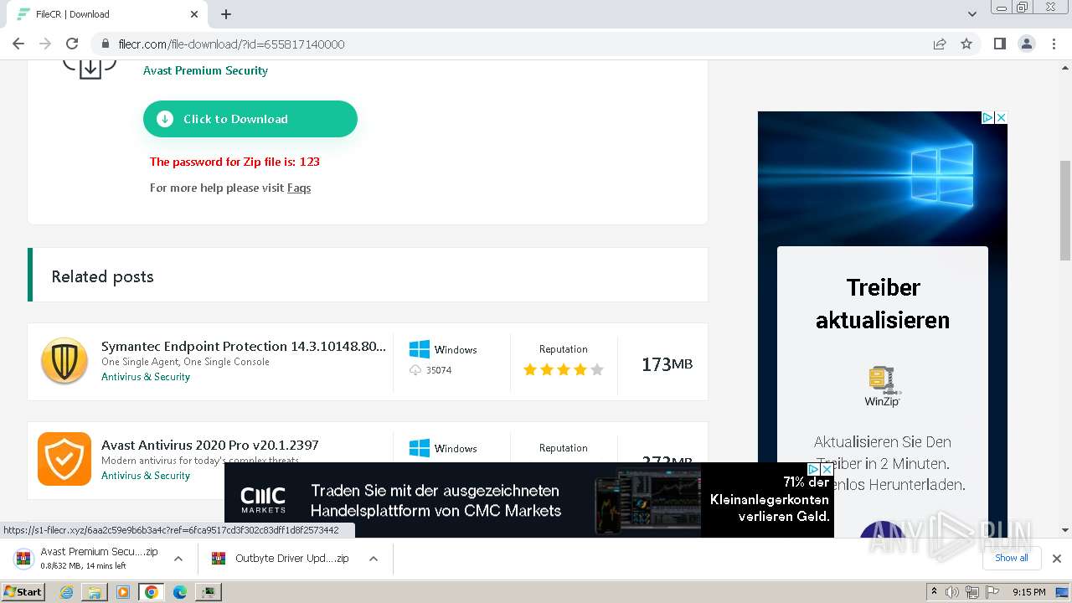
Task: Show hidden system tray icons
Action: click(934, 592)
